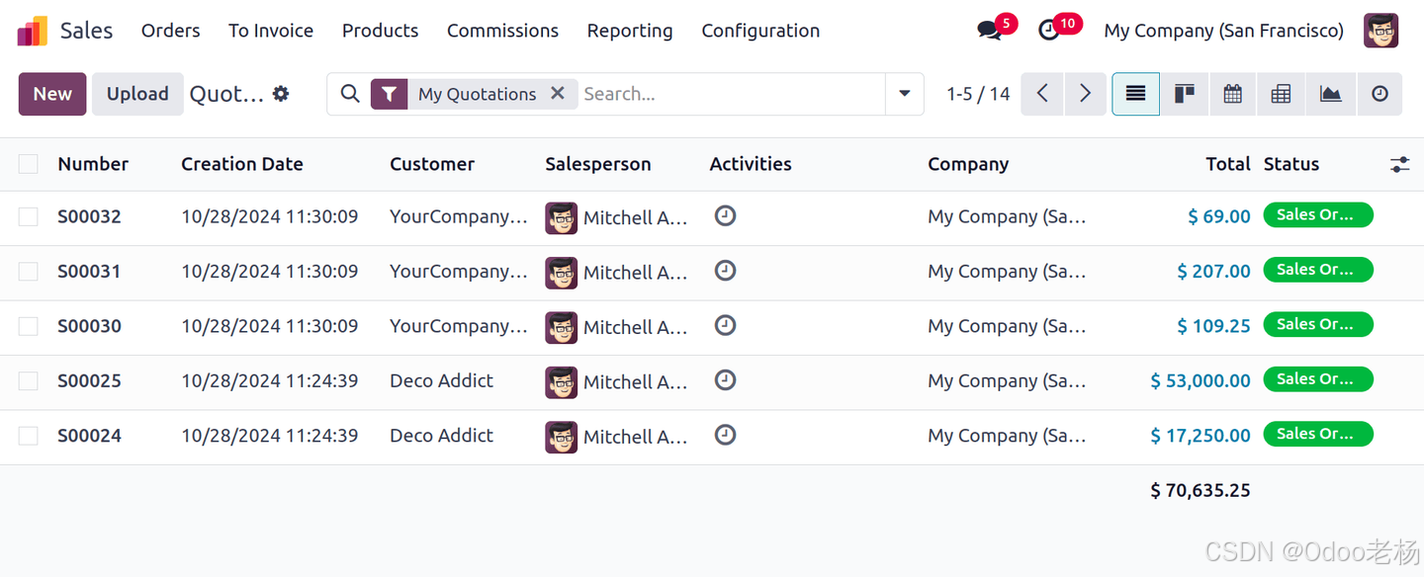
Task: Toggle the select-all header checkbox
Action: pyautogui.click(x=28, y=164)
